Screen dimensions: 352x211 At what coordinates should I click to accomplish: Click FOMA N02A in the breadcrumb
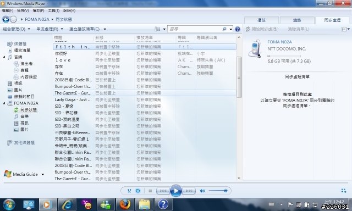click(x=37, y=20)
